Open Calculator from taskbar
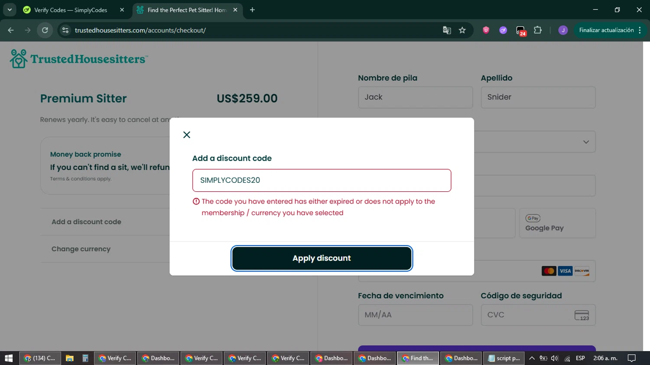This screenshot has width=650, height=365. click(x=85, y=358)
